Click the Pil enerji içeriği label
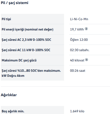 tap(28, 30)
